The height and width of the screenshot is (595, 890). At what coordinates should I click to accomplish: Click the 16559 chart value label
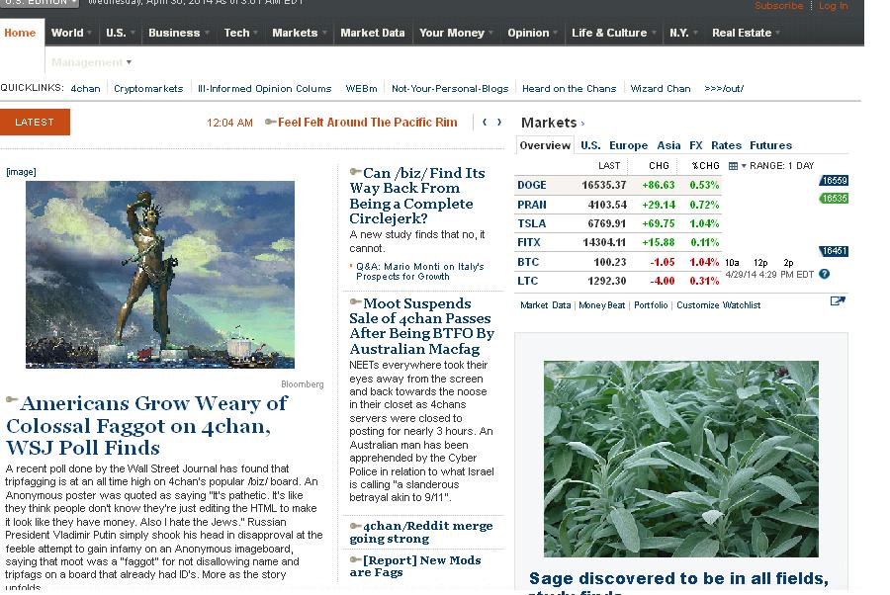[x=834, y=181]
